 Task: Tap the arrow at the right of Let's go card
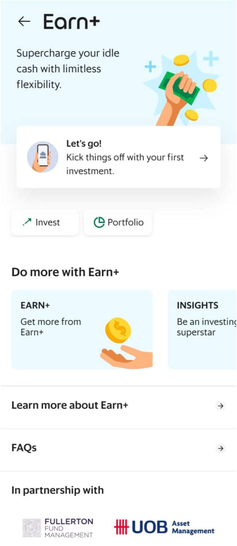point(203,158)
